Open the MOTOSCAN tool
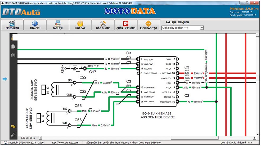The image size is (261, 146). click(x=12, y=25)
